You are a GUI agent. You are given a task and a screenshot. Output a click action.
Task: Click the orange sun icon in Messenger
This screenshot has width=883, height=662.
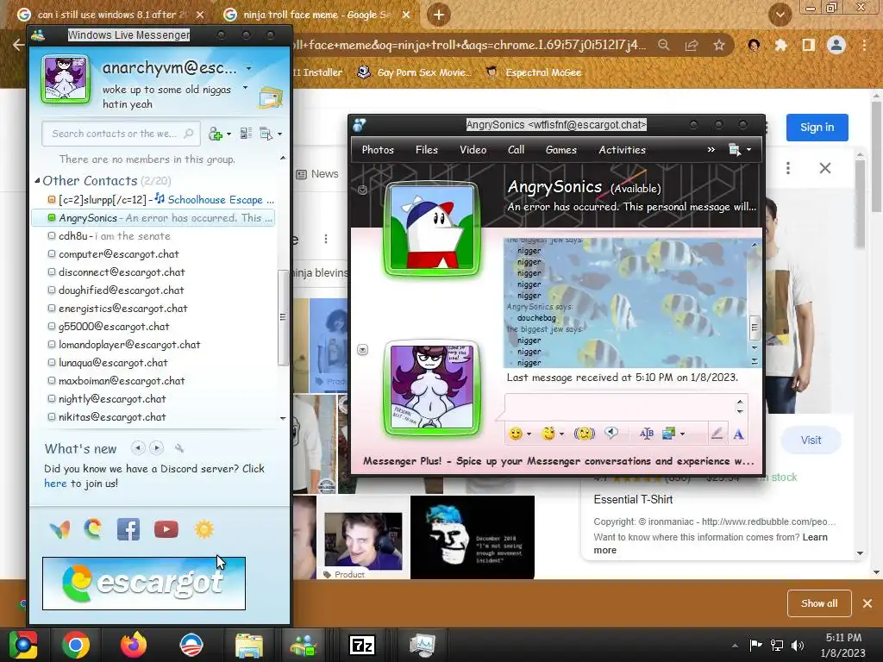204,529
